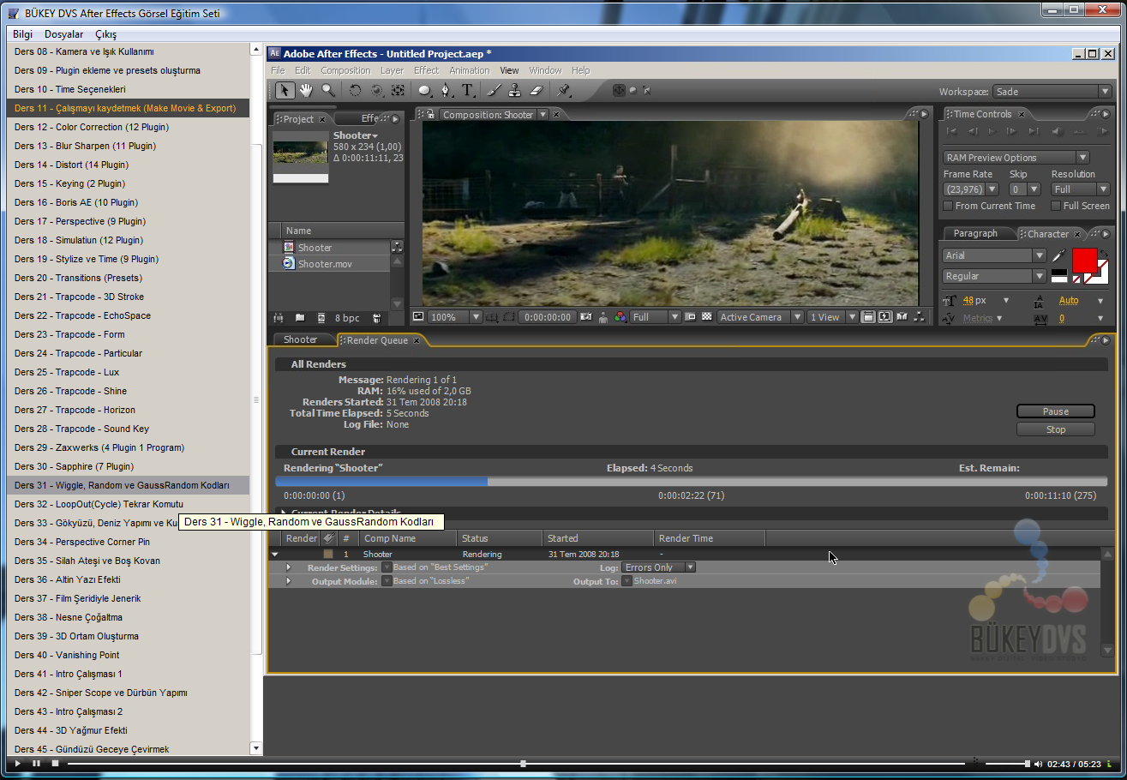Viewport: 1127px width, 780px height.
Task: Open the Active Camera dropdown
Action: coord(760,317)
